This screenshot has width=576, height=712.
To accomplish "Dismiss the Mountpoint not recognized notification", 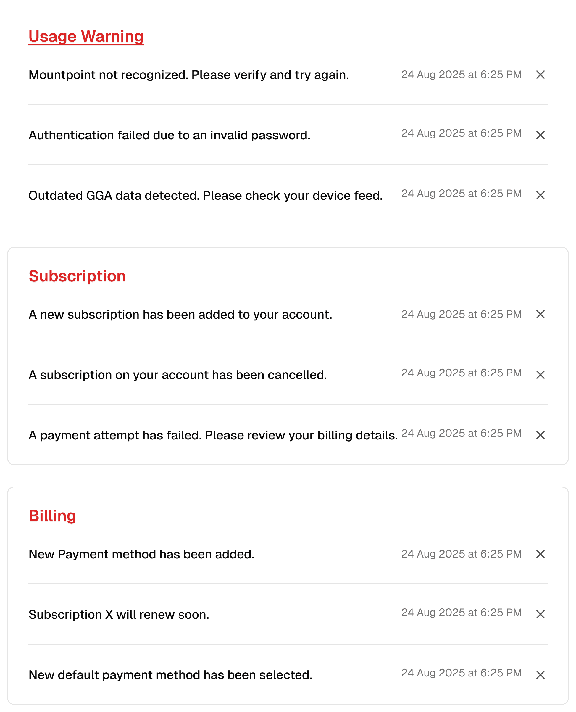I will pyautogui.click(x=540, y=75).
